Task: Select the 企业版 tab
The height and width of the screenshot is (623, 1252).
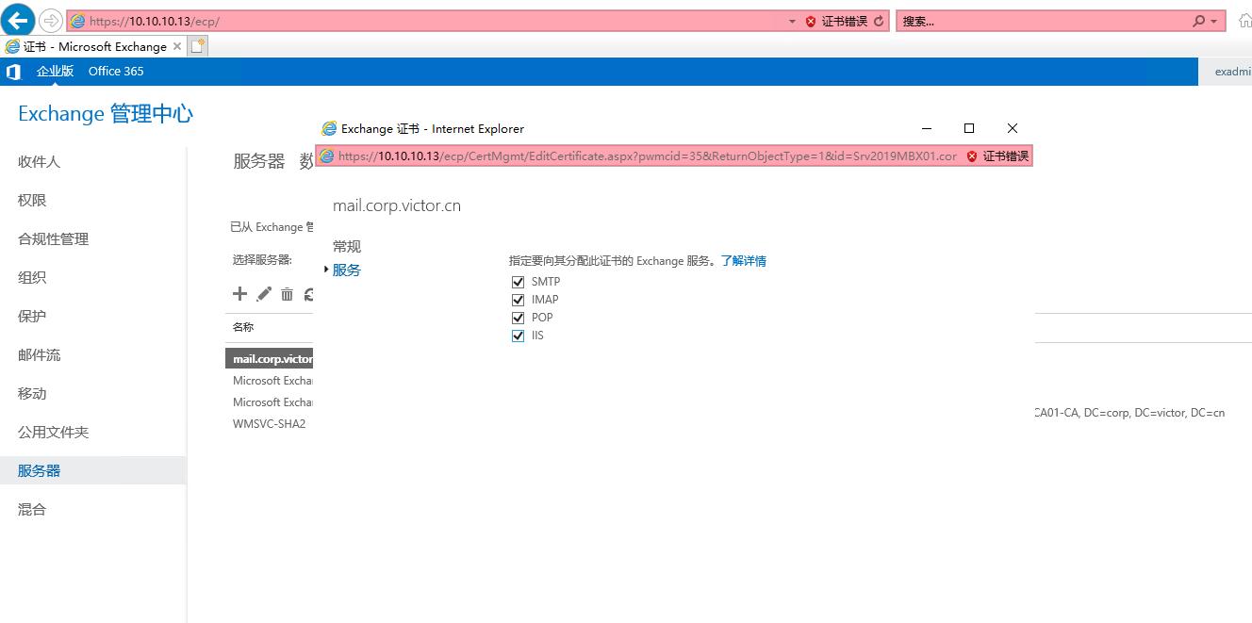Action: [56, 71]
